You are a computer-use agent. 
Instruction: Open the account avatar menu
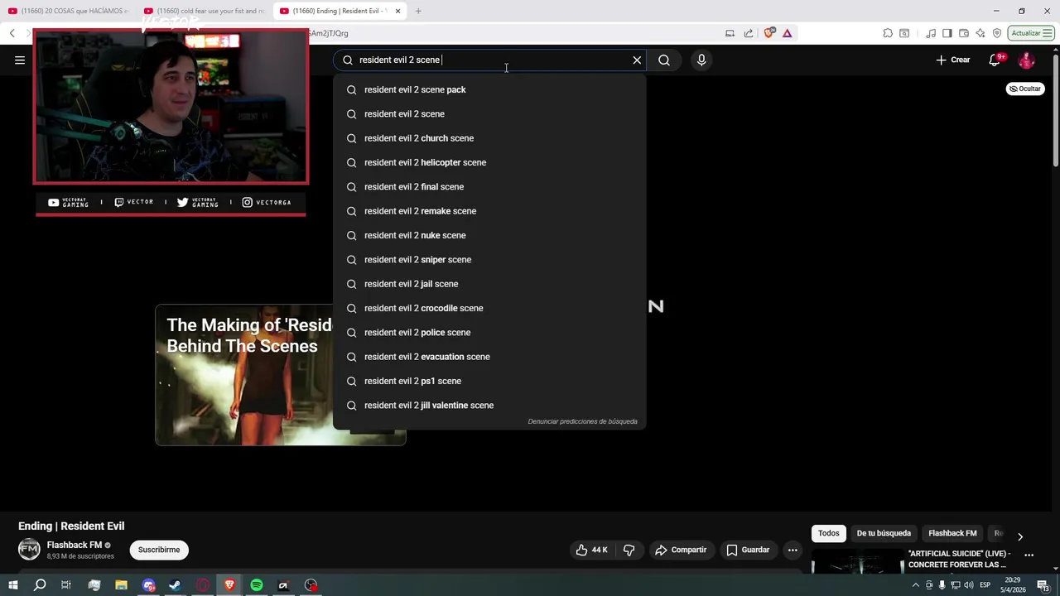point(1027,60)
